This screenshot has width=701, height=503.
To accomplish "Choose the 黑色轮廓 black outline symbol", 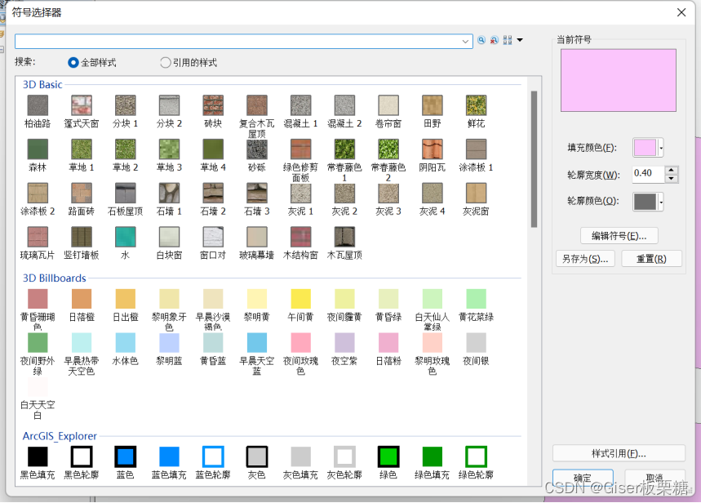I will tap(82, 456).
